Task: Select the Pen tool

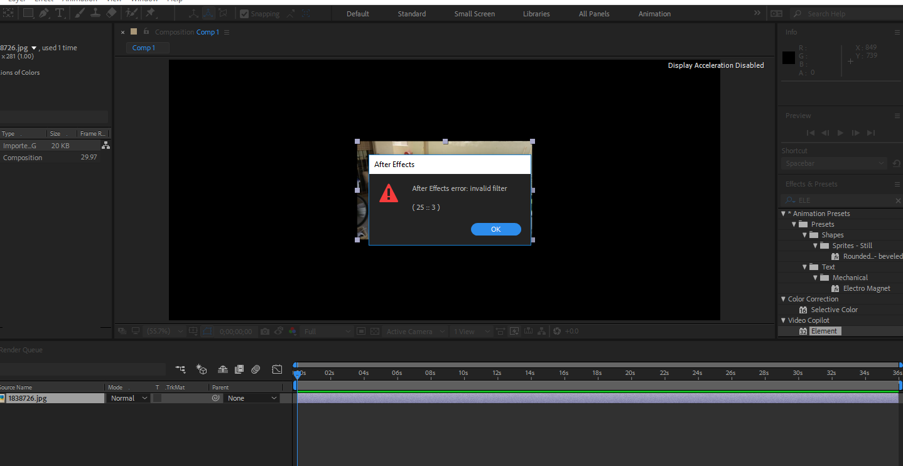Action: point(44,13)
